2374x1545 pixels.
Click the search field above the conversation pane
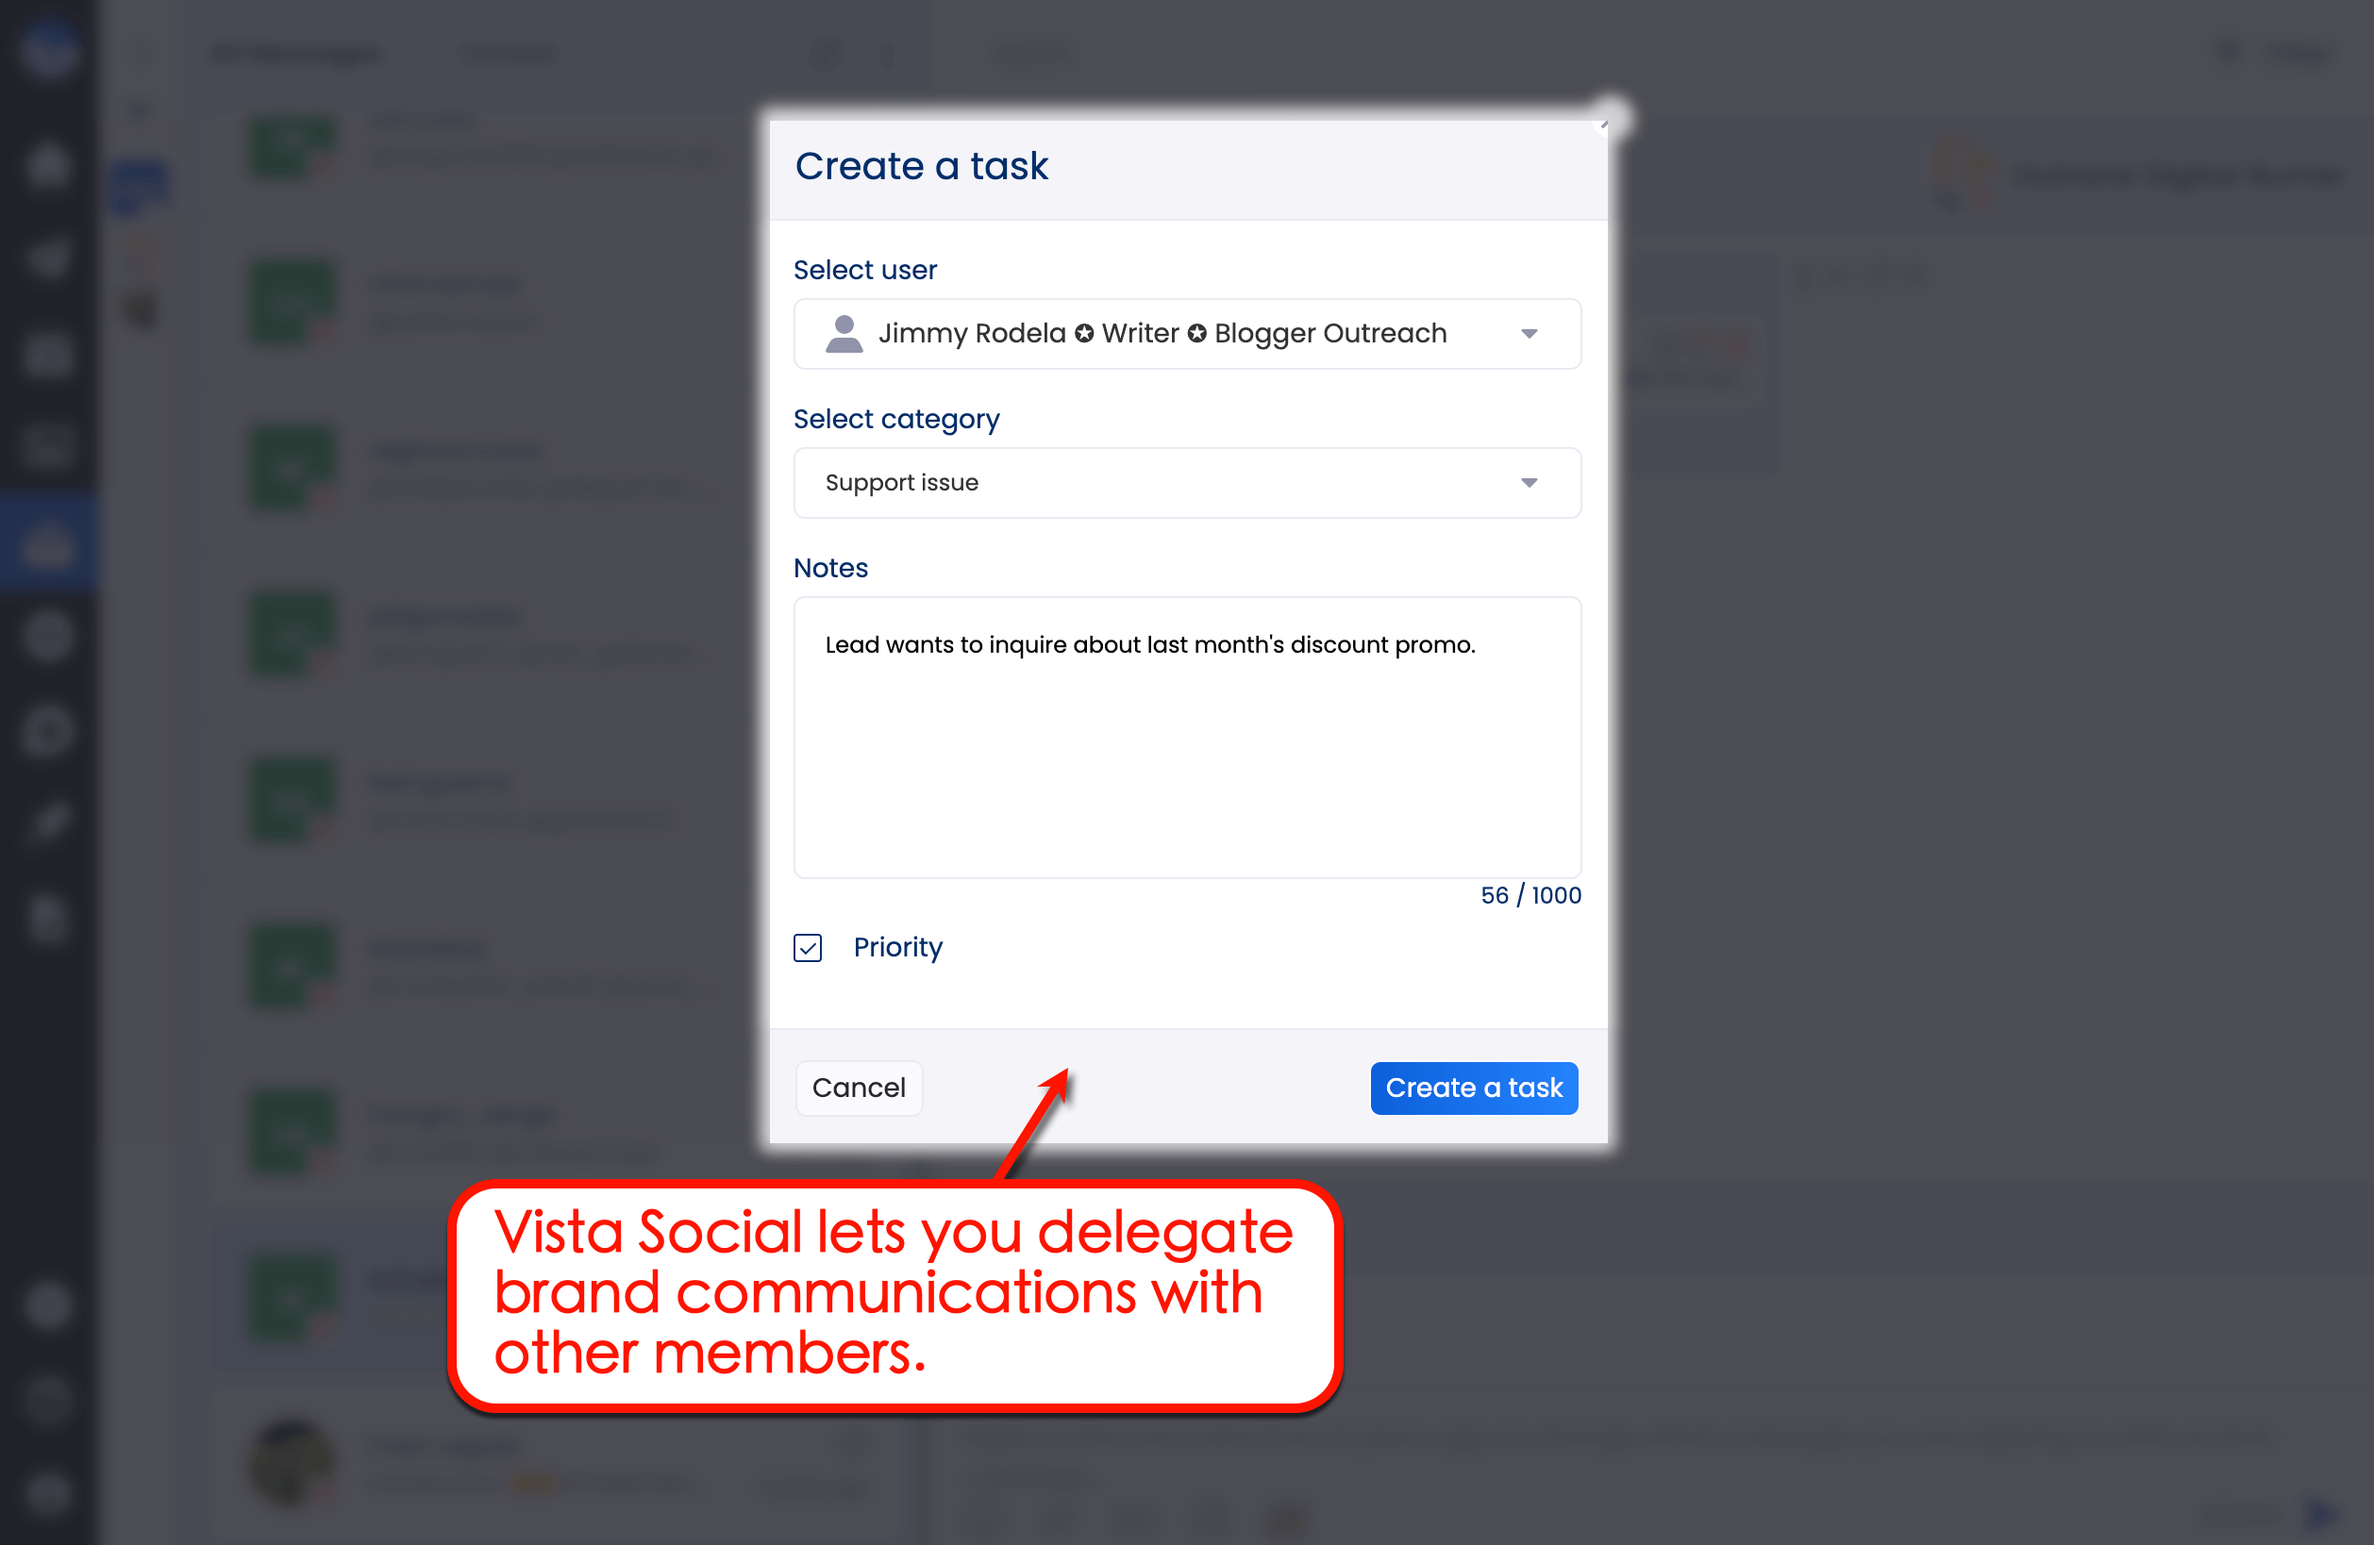pos(1033,56)
